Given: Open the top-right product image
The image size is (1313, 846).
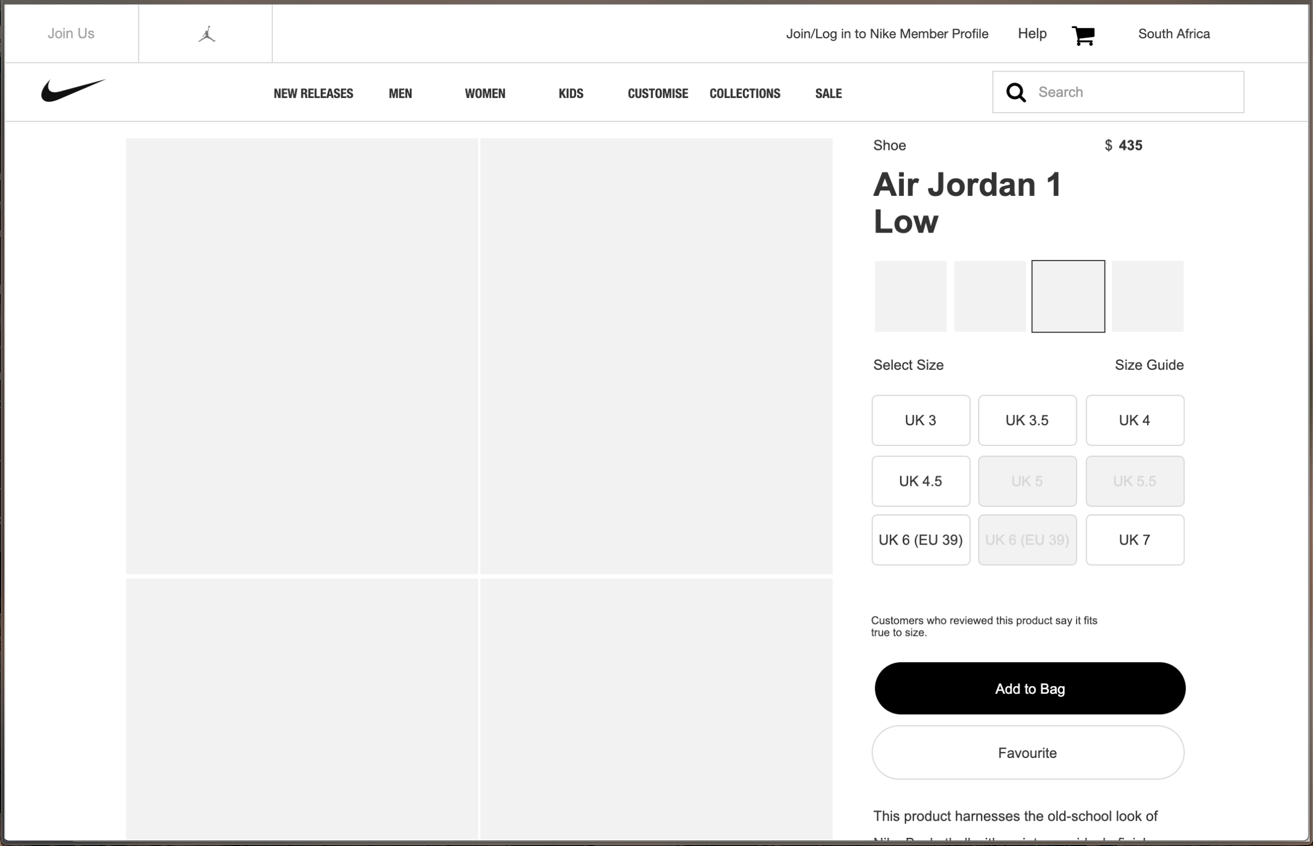Looking at the screenshot, I should (x=656, y=356).
